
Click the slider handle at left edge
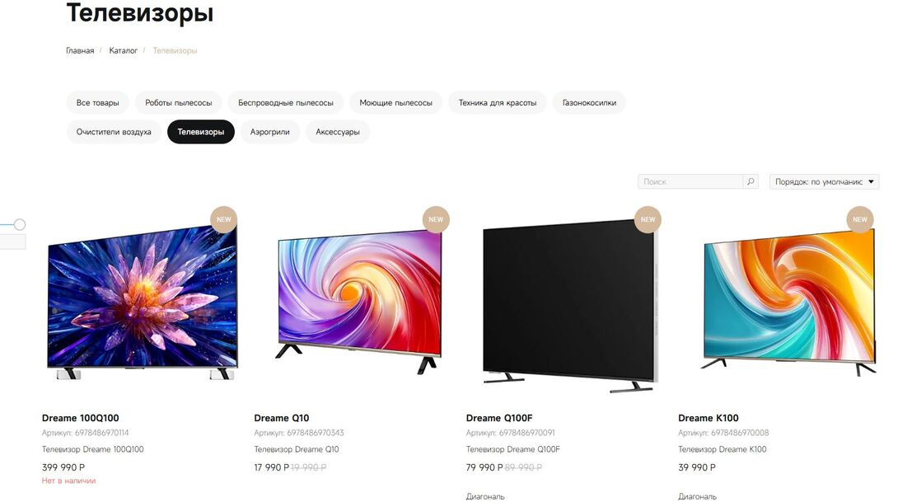20,225
